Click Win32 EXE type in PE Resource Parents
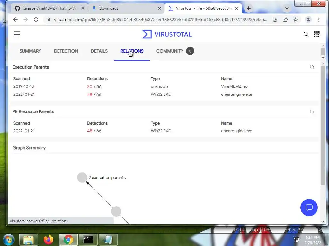This screenshot has width=329, height=246. coord(161,131)
